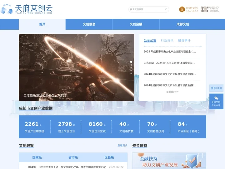This screenshot has width=225, height=169.
Task: Click the 8160 亿 文创企业营收 statistic
Action: coord(97,127)
